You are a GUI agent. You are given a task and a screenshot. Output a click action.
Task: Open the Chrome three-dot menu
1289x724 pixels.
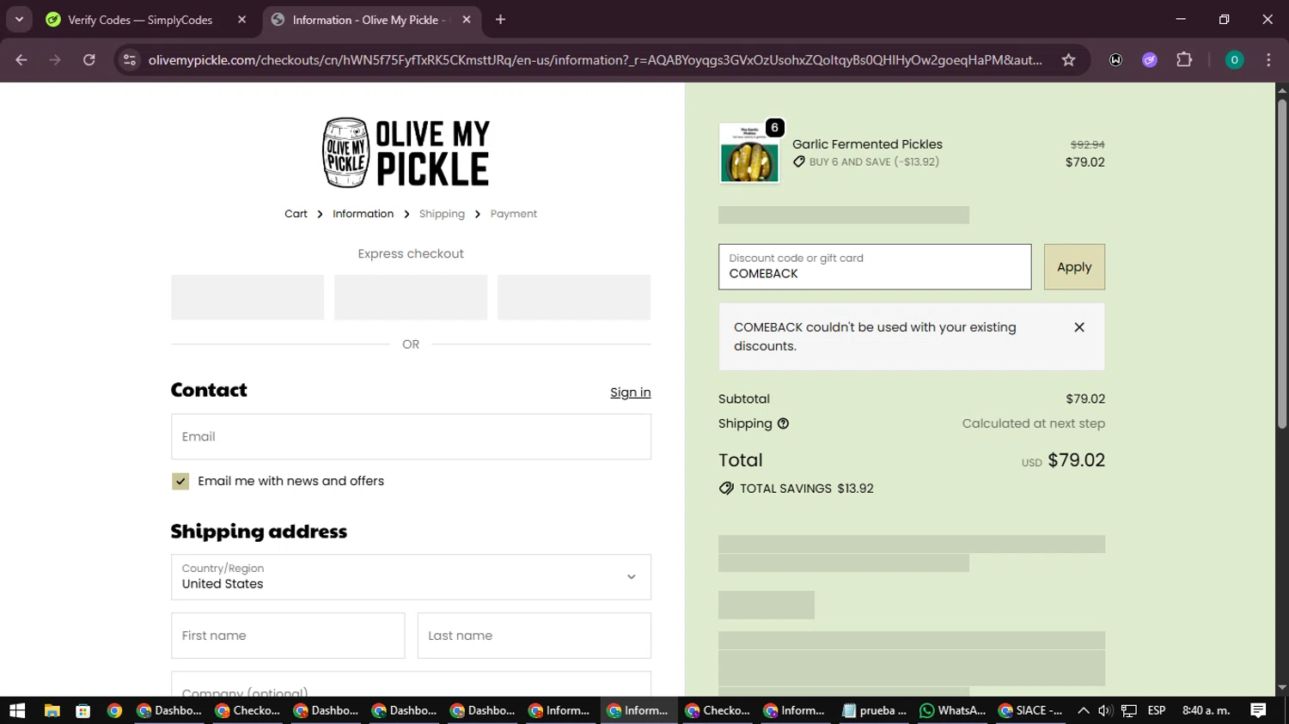(1268, 60)
